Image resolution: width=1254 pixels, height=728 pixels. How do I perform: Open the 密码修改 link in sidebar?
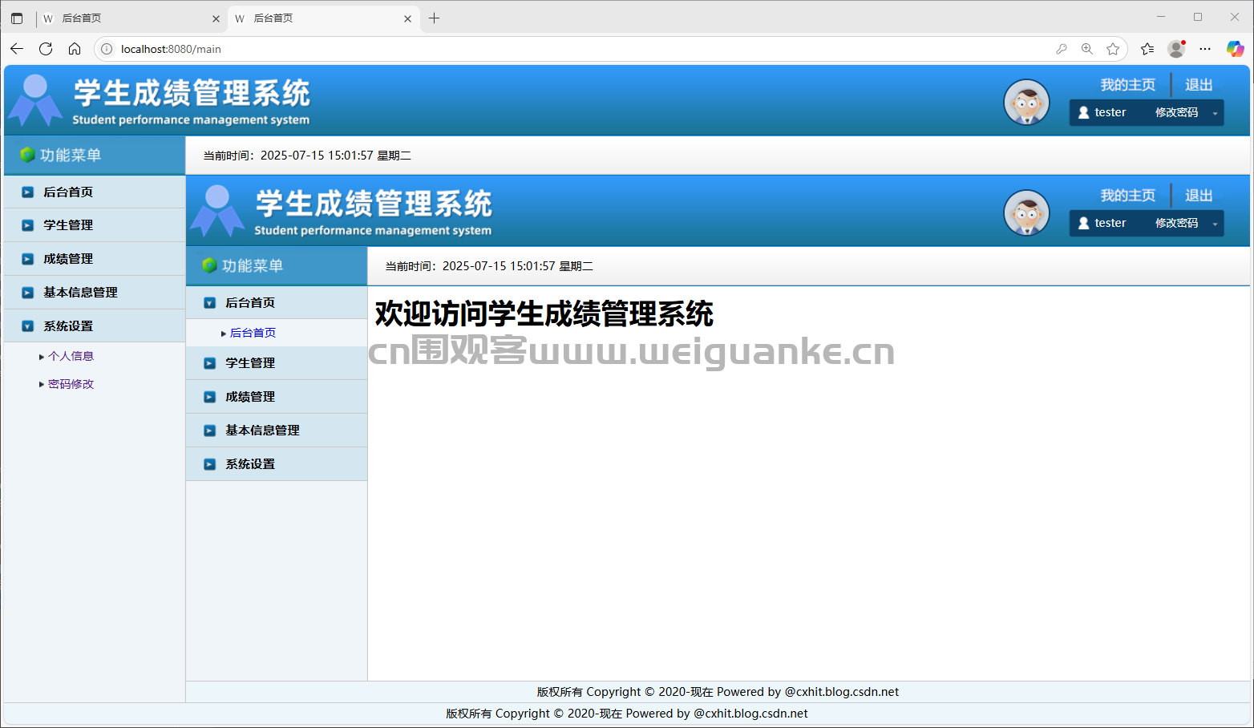[71, 384]
